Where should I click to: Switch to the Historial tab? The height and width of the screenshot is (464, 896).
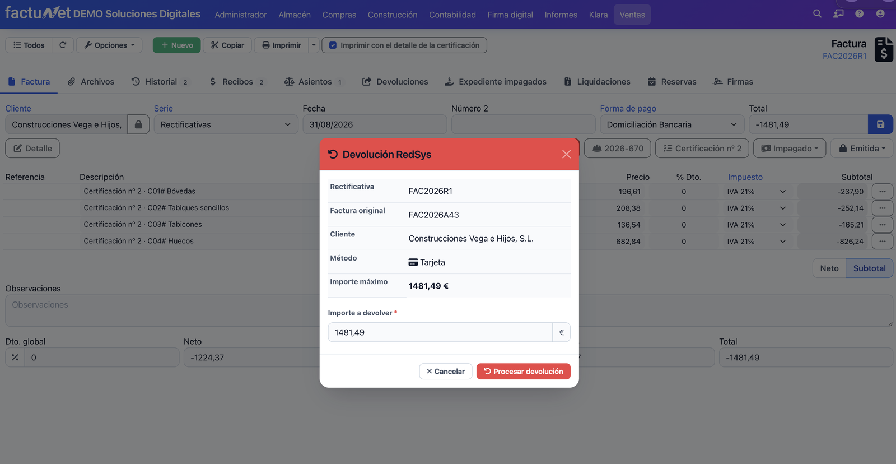(160, 82)
